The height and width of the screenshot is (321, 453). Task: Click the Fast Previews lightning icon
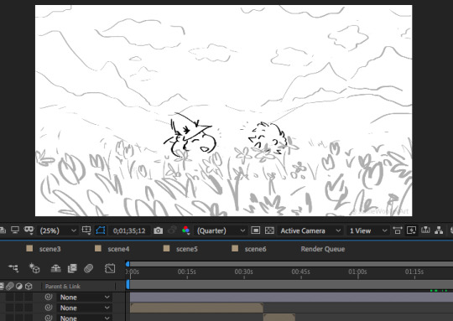pyautogui.click(x=411, y=230)
